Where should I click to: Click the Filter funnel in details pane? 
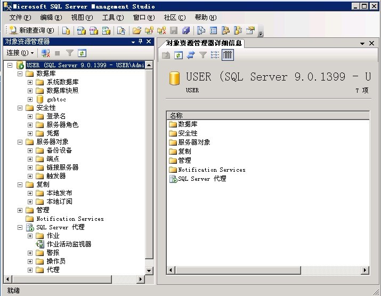coord(203,55)
